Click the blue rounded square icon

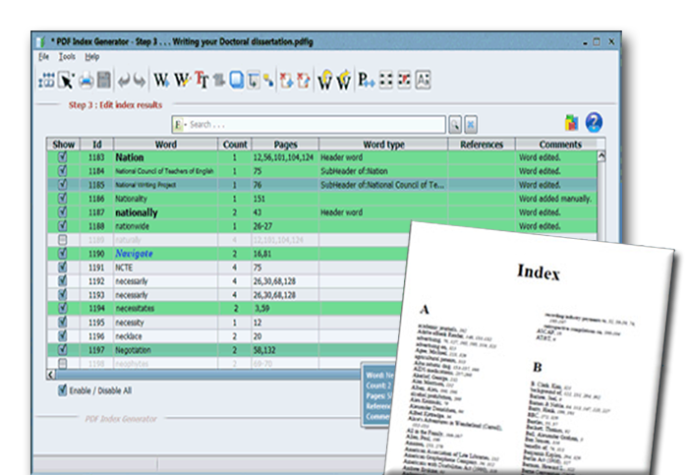(237, 81)
